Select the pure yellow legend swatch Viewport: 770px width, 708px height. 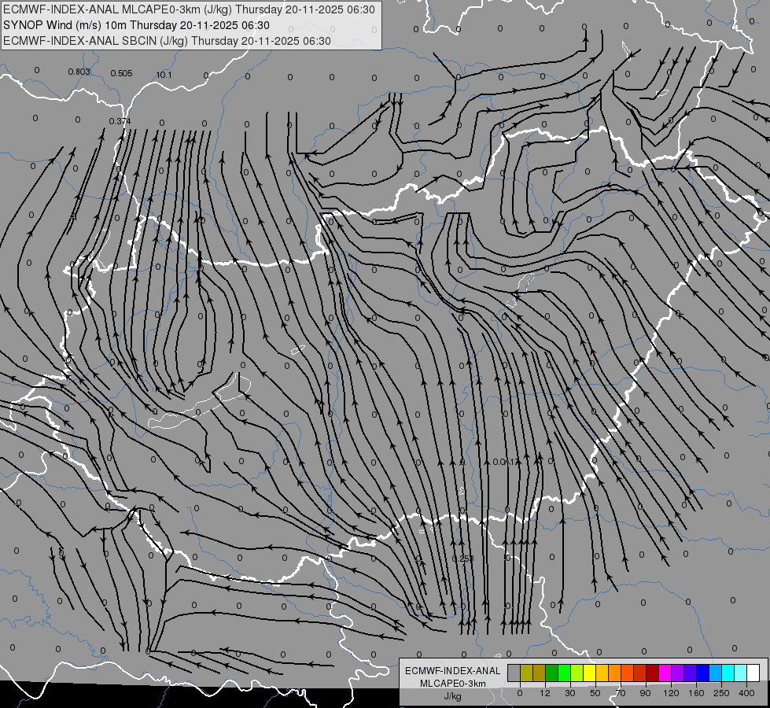[x=589, y=673]
